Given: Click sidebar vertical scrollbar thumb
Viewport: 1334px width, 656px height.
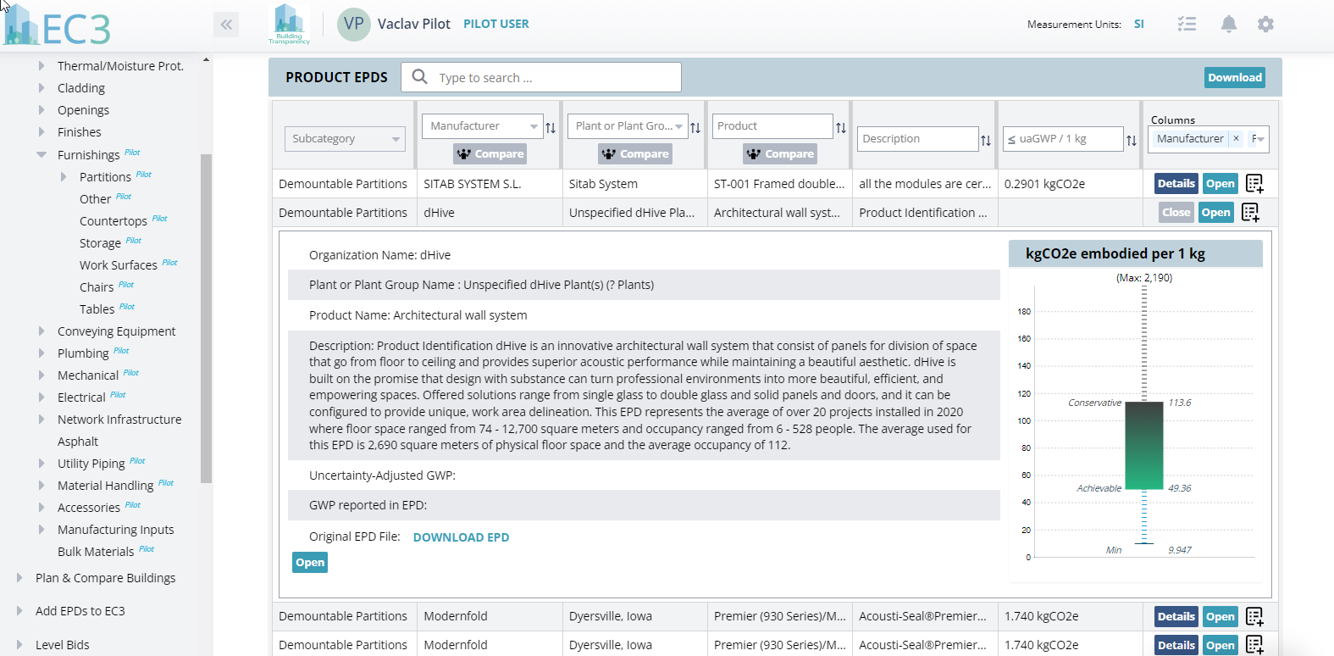Looking at the screenshot, I should tap(206, 319).
